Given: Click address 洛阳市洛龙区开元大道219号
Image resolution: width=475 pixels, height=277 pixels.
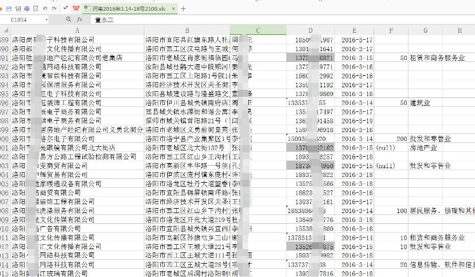Looking at the screenshot, I should pos(187,220).
